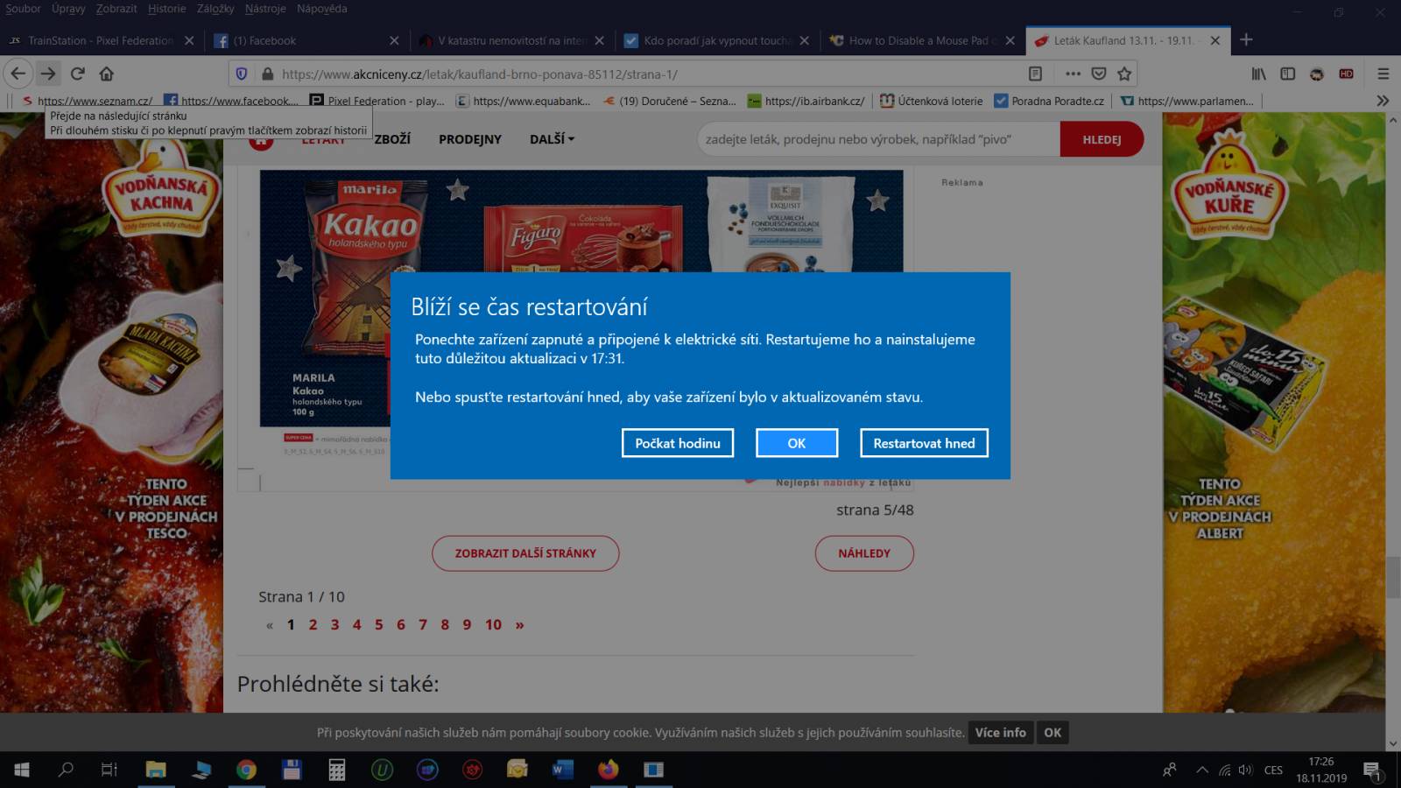Open Nástroje menu
Image resolution: width=1401 pixels, height=788 pixels.
pyautogui.click(x=265, y=9)
